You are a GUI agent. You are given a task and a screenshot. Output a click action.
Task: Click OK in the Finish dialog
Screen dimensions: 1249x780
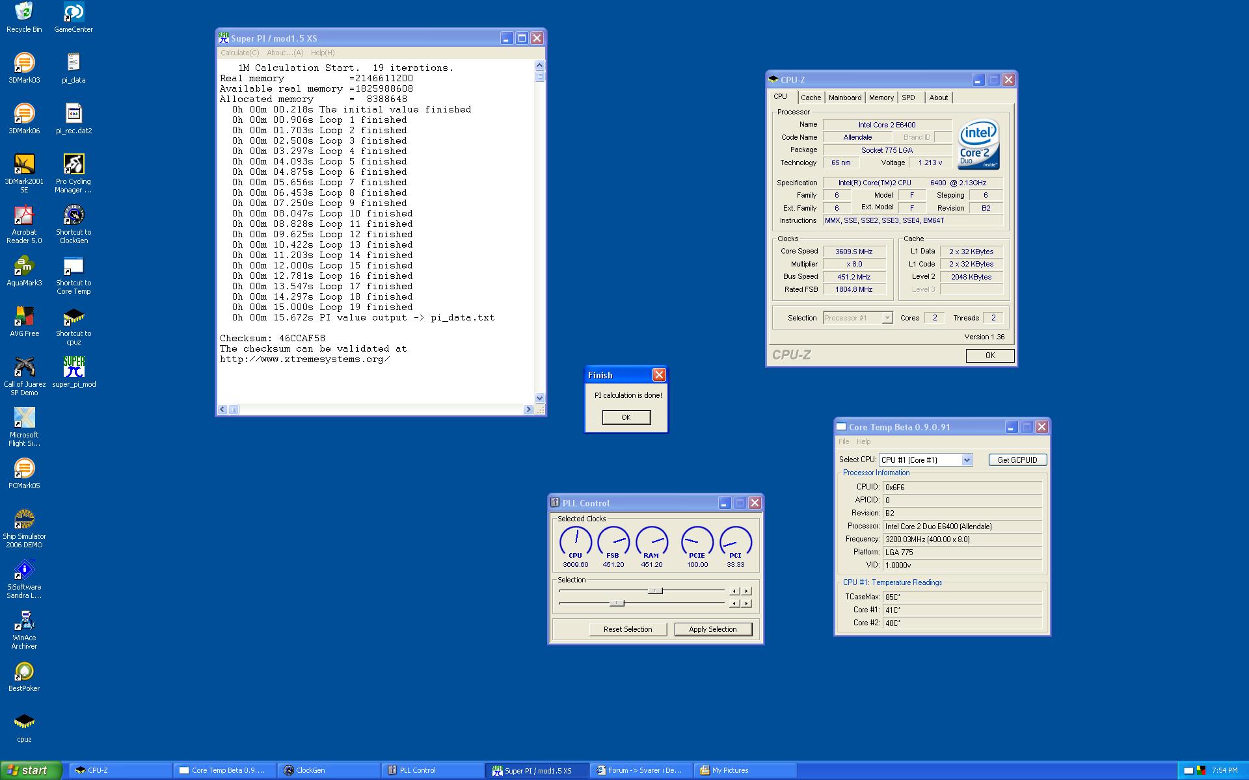pyautogui.click(x=626, y=417)
